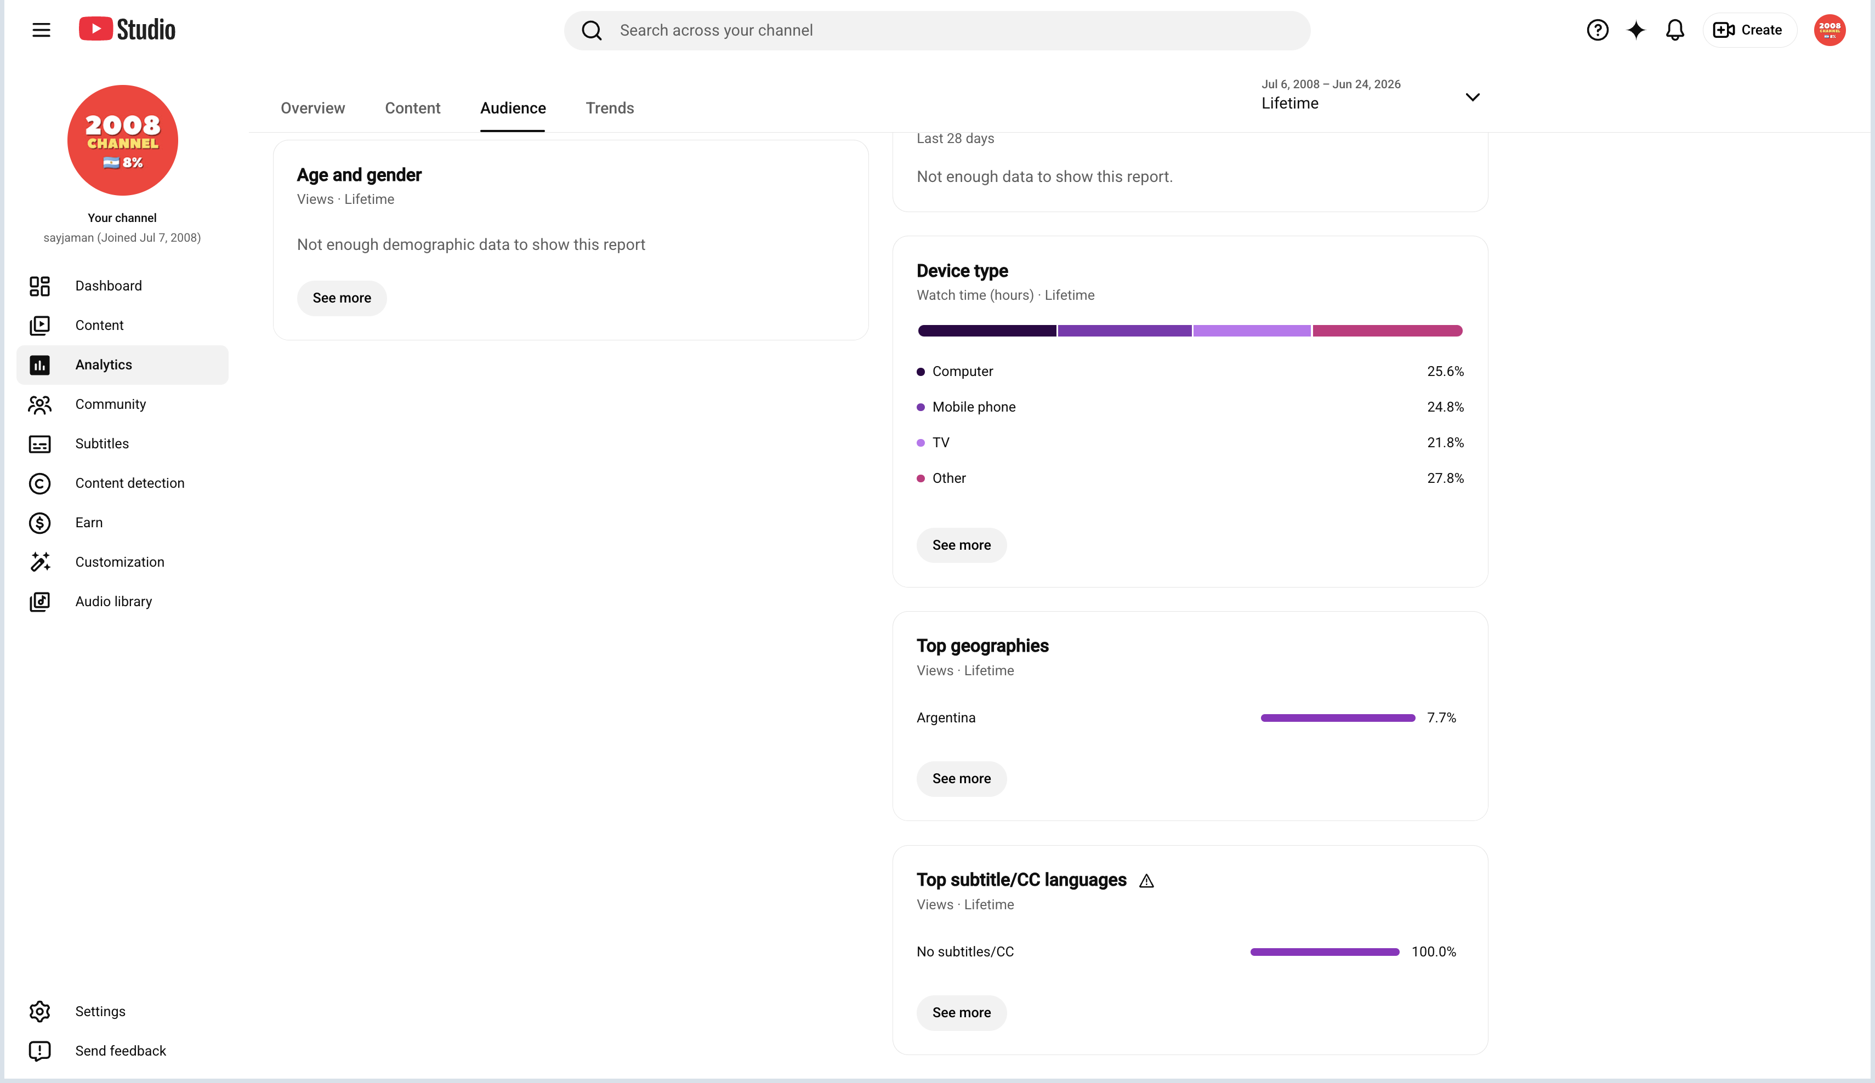
Task: Open the Earn sidebar section
Action: [x=123, y=522]
